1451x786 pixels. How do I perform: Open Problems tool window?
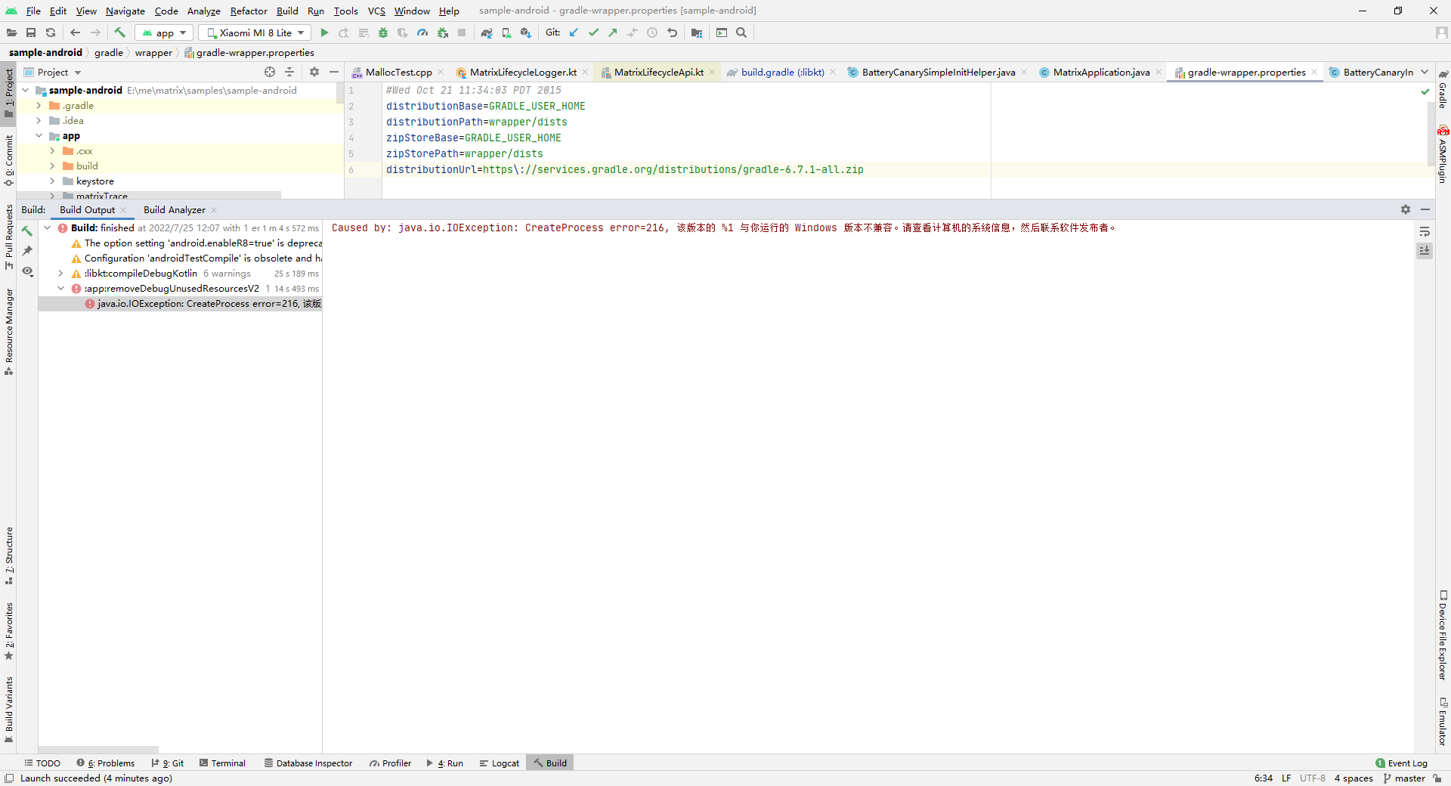point(105,763)
